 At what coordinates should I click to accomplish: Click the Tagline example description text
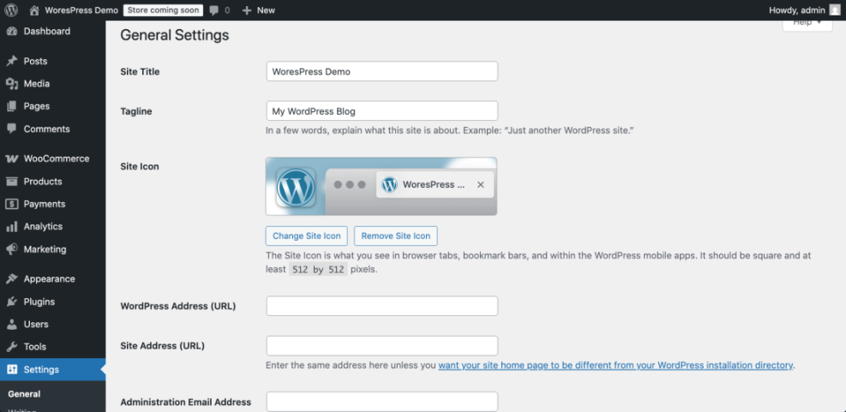coord(449,130)
